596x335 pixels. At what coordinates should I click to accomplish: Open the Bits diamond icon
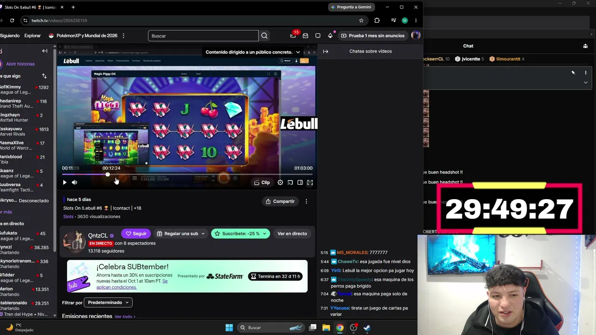point(330,36)
